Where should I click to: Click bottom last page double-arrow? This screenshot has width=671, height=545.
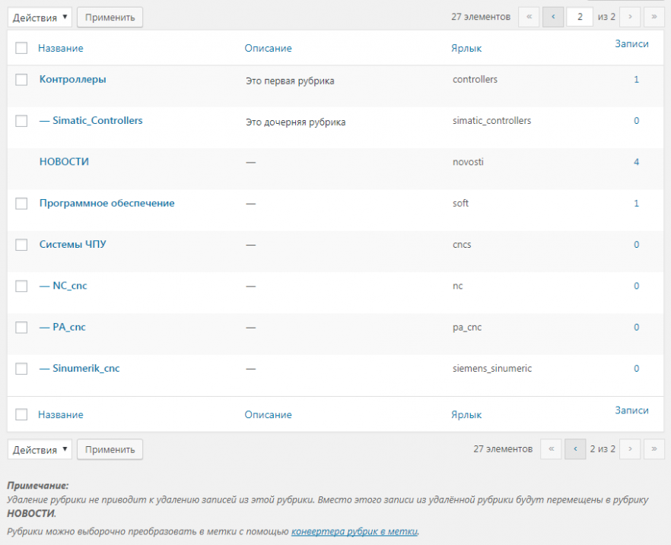click(x=654, y=449)
